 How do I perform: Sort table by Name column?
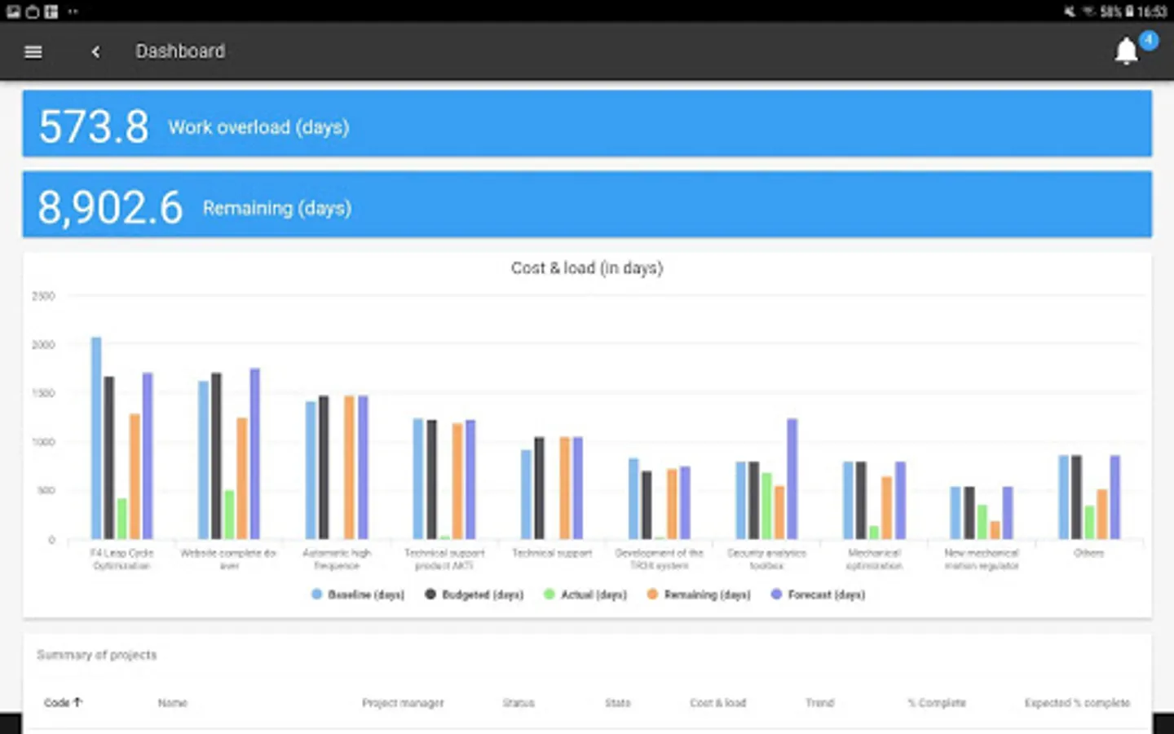pyautogui.click(x=172, y=702)
